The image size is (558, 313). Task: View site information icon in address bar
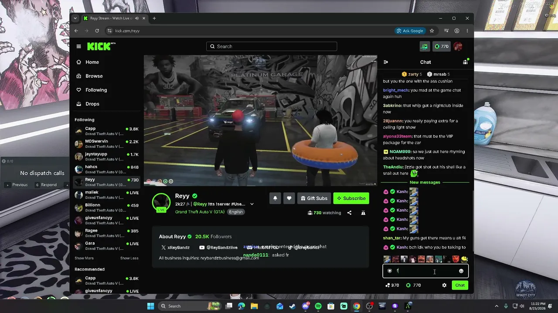pyautogui.click(x=109, y=31)
